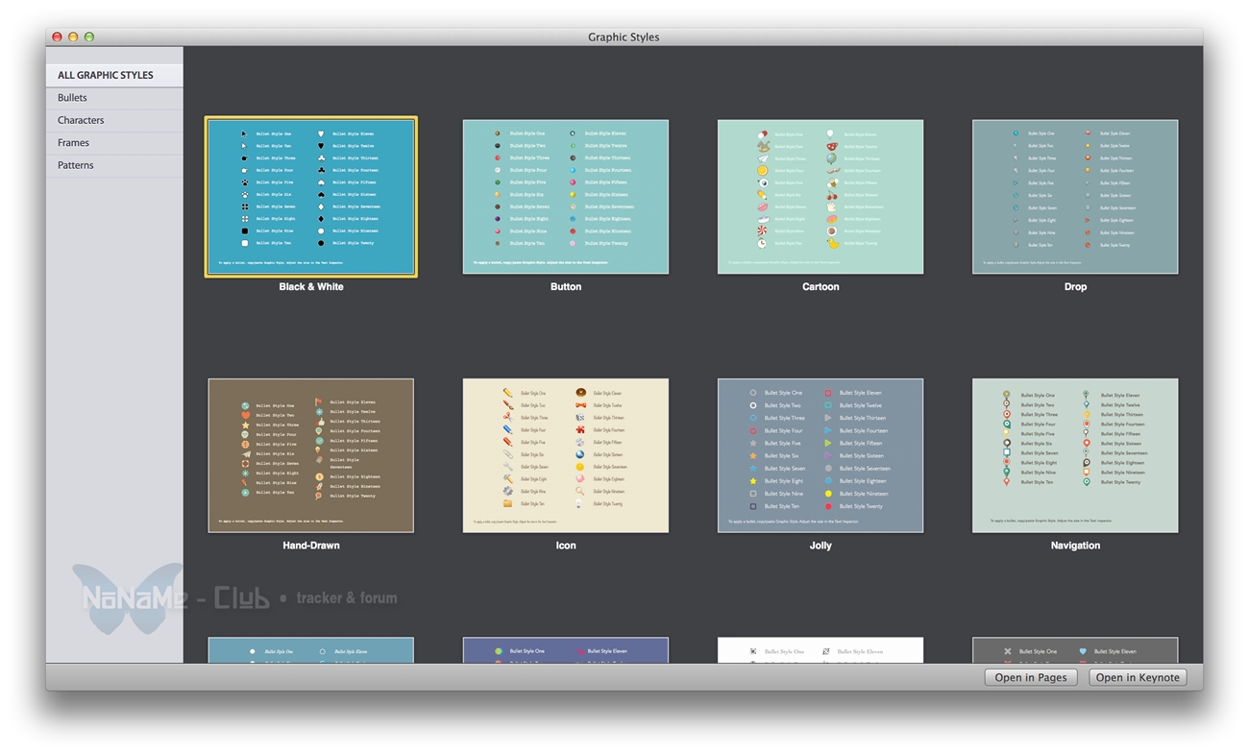Select the partially visible purple style thumbnail
The width and height of the screenshot is (1249, 754).
point(565,650)
